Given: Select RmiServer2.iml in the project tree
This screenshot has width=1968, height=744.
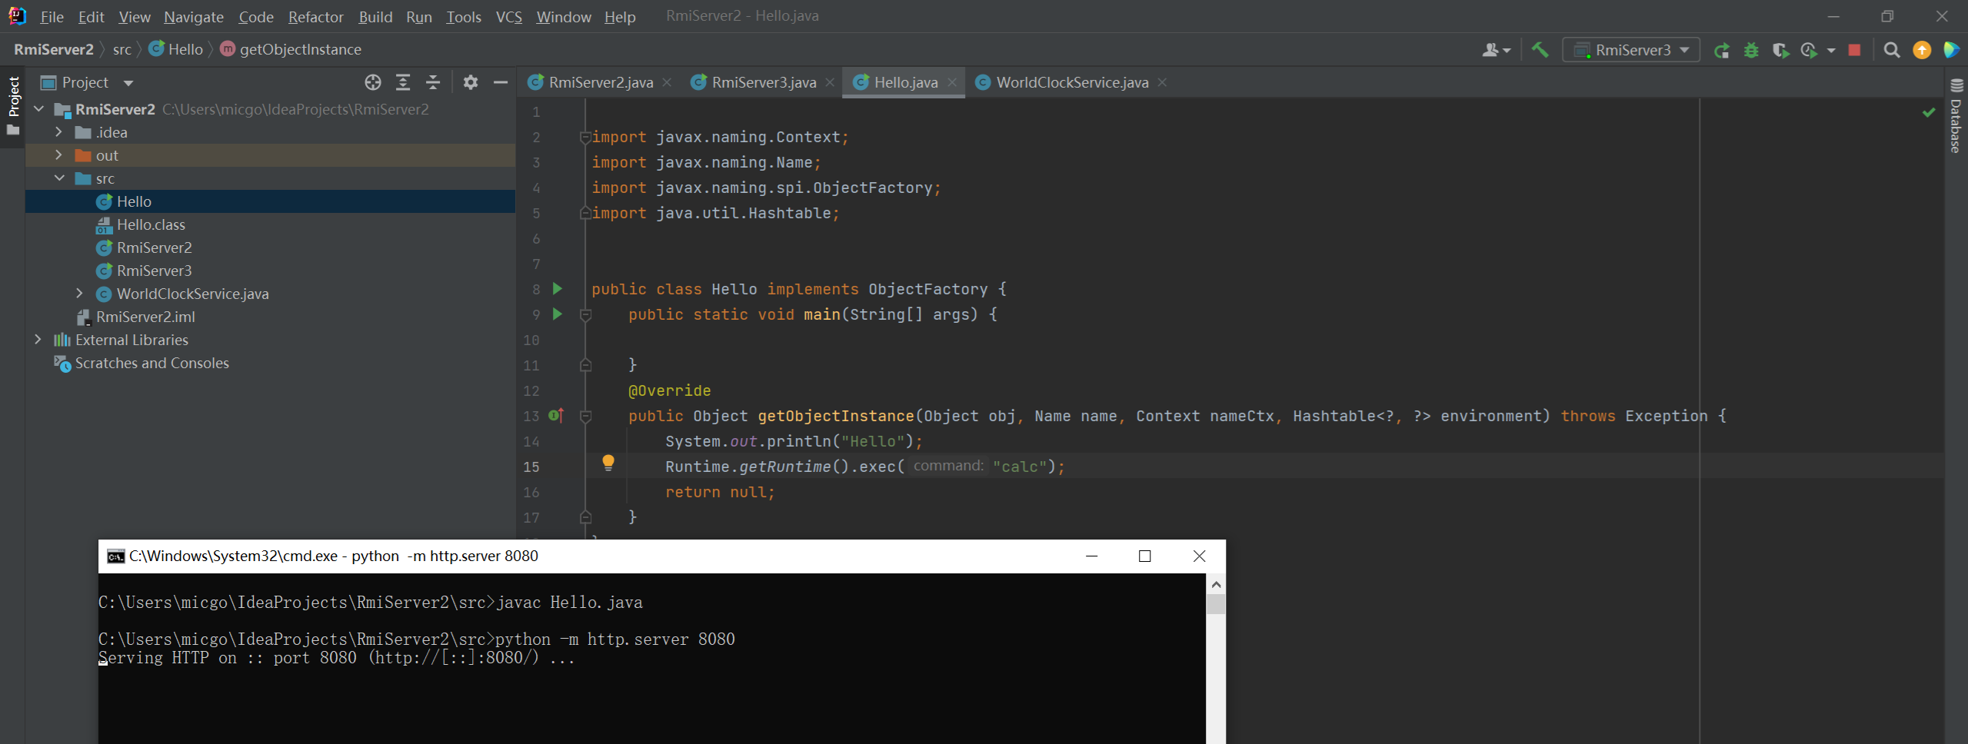Looking at the screenshot, I should [x=145, y=317].
